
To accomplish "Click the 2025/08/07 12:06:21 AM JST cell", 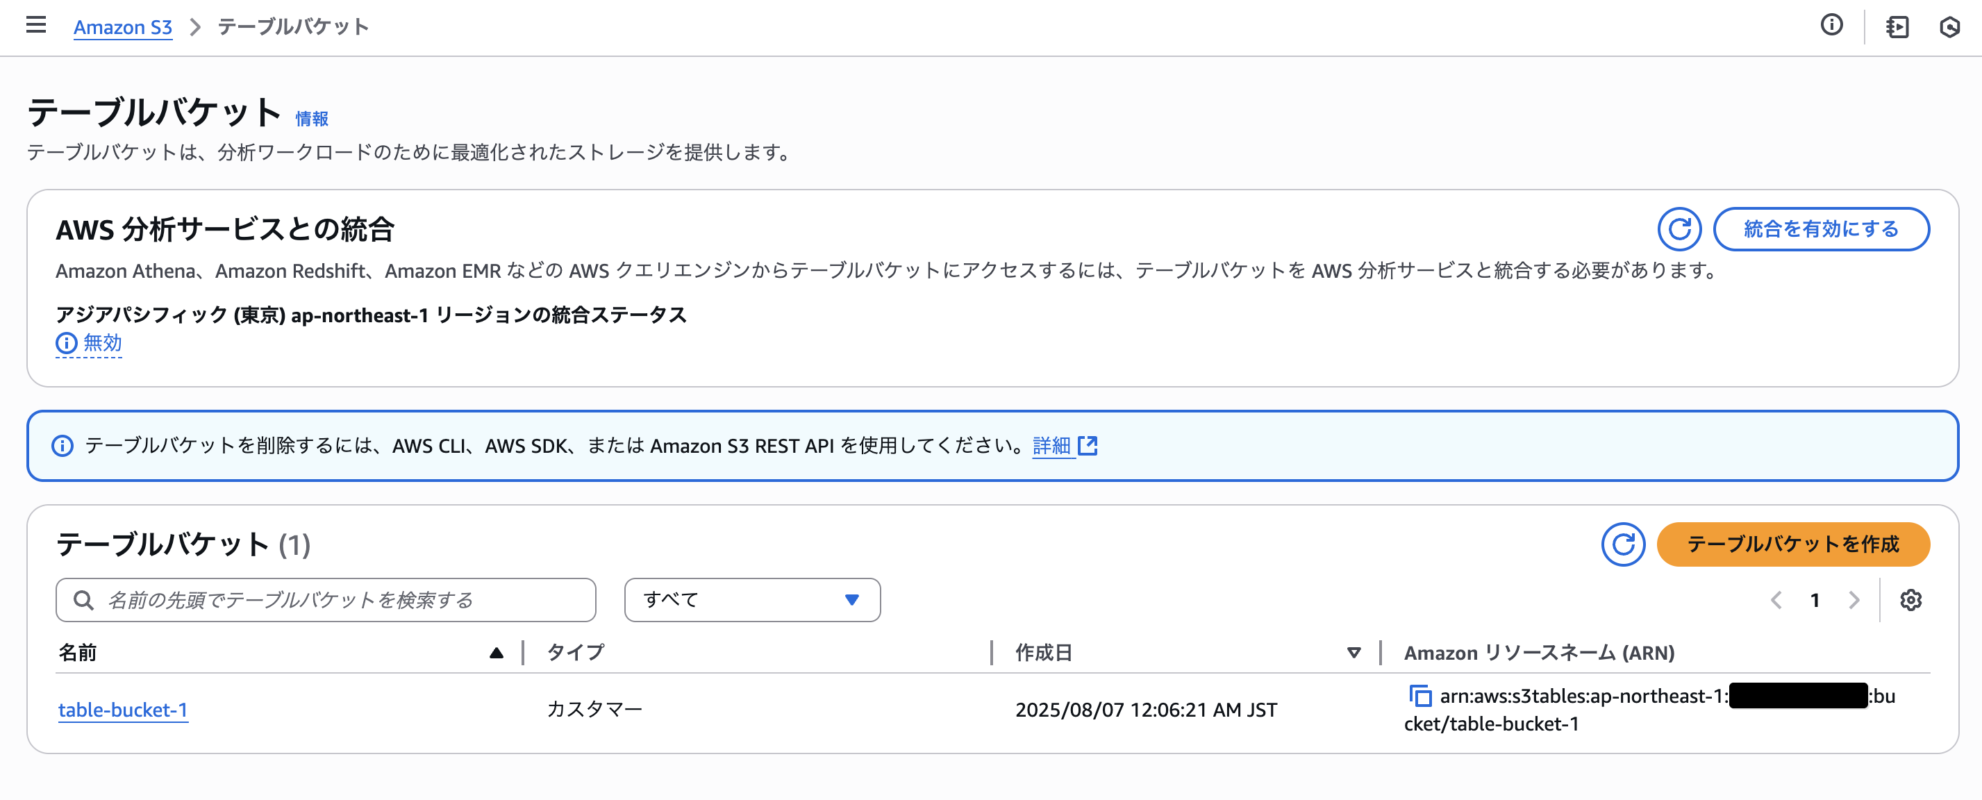I will coord(1146,709).
